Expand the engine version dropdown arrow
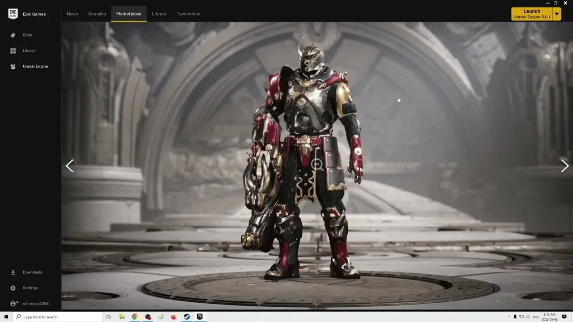 click(x=557, y=14)
